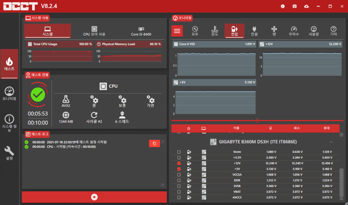Open the monitoring hamburger menu
Screen dimensions: 348x205
point(177,31)
